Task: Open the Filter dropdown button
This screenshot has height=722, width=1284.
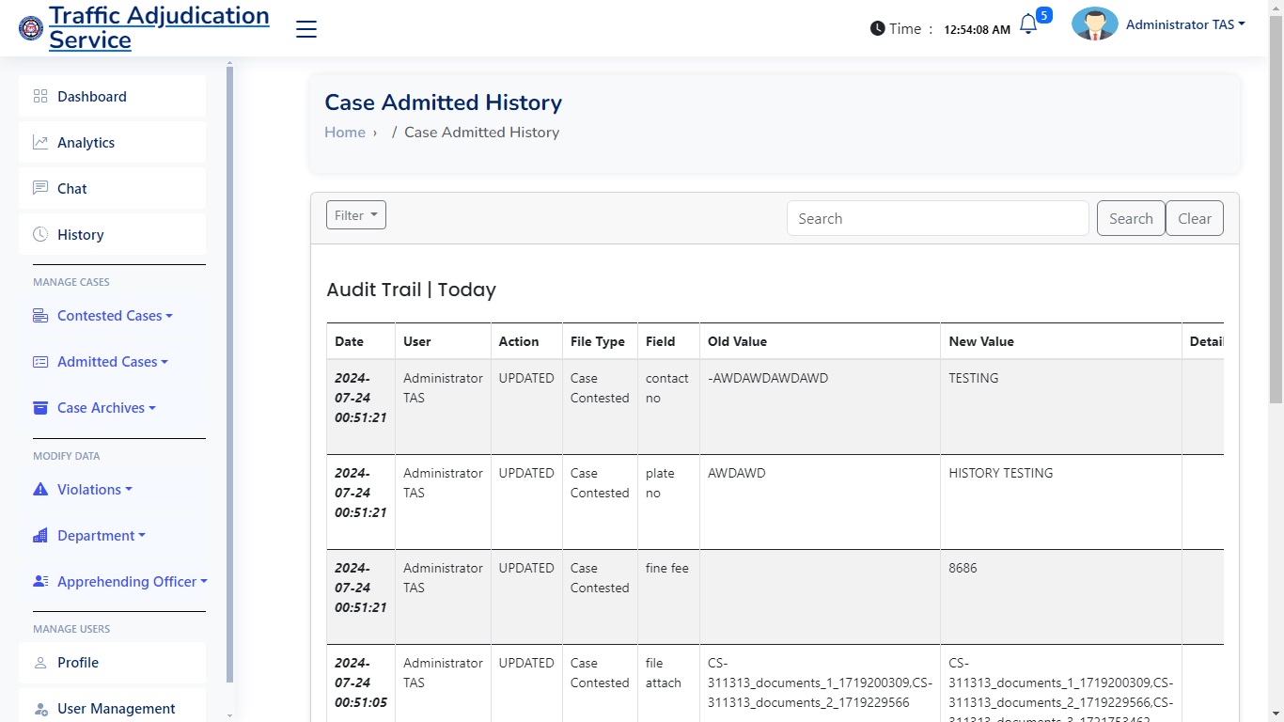Action: [355, 215]
